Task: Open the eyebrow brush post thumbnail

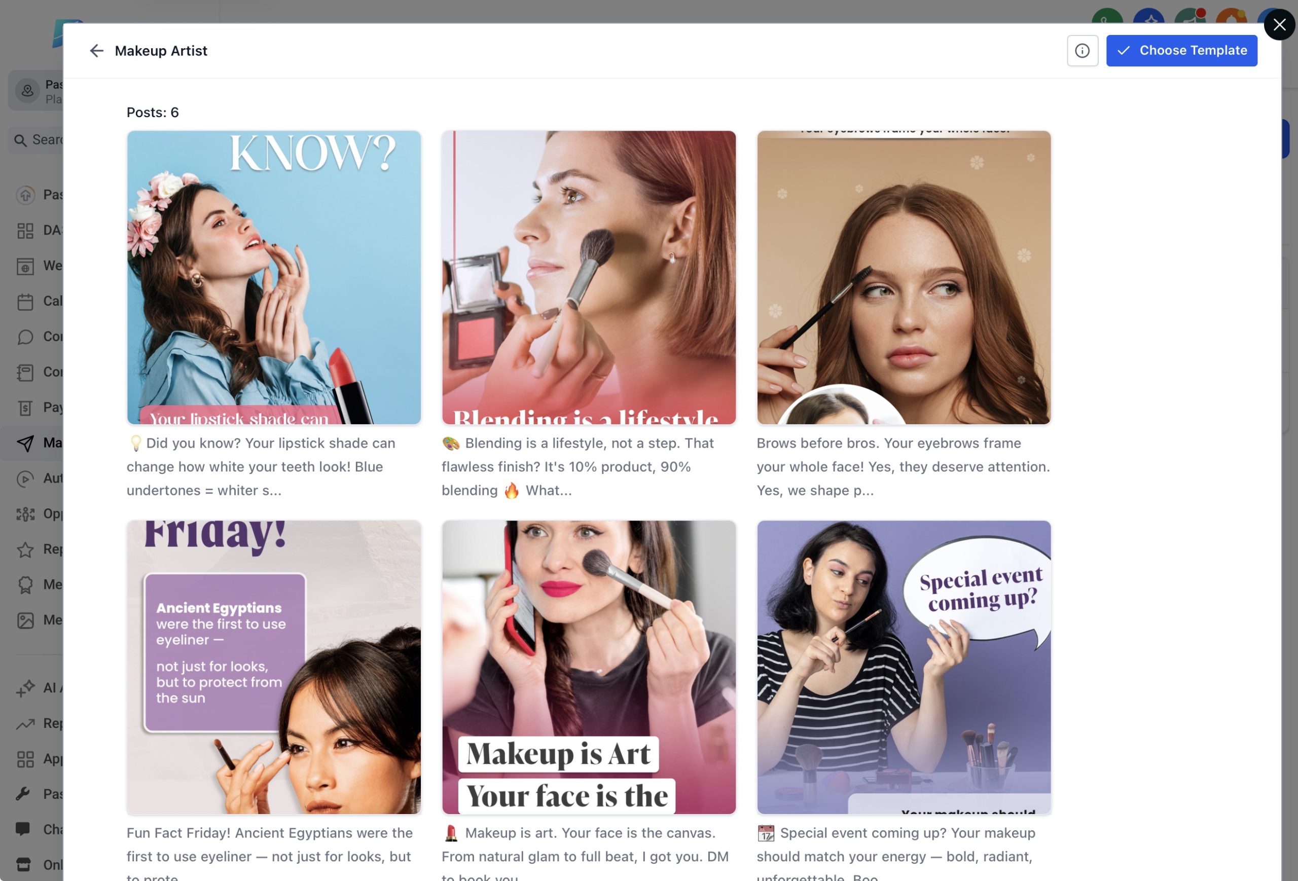Action: (904, 277)
